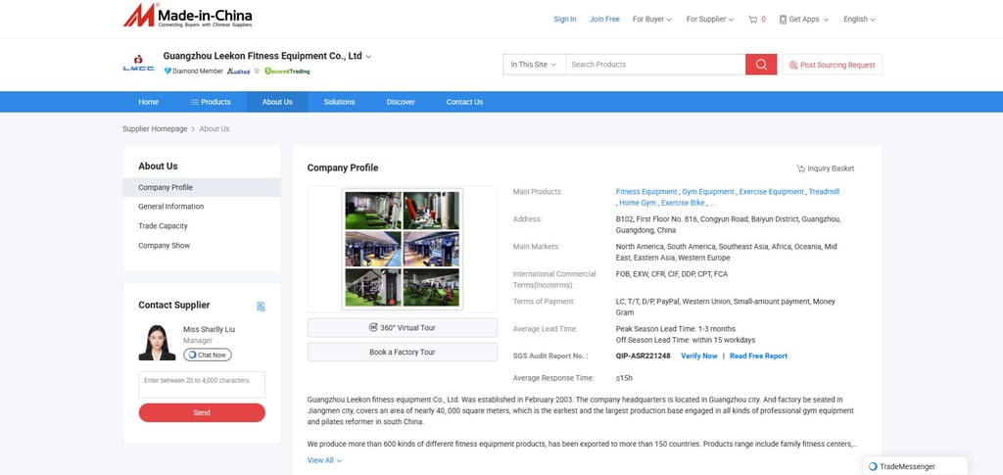The width and height of the screenshot is (1003, 475).
Task: Click the Leekon company logo
Action: (139, 64)
